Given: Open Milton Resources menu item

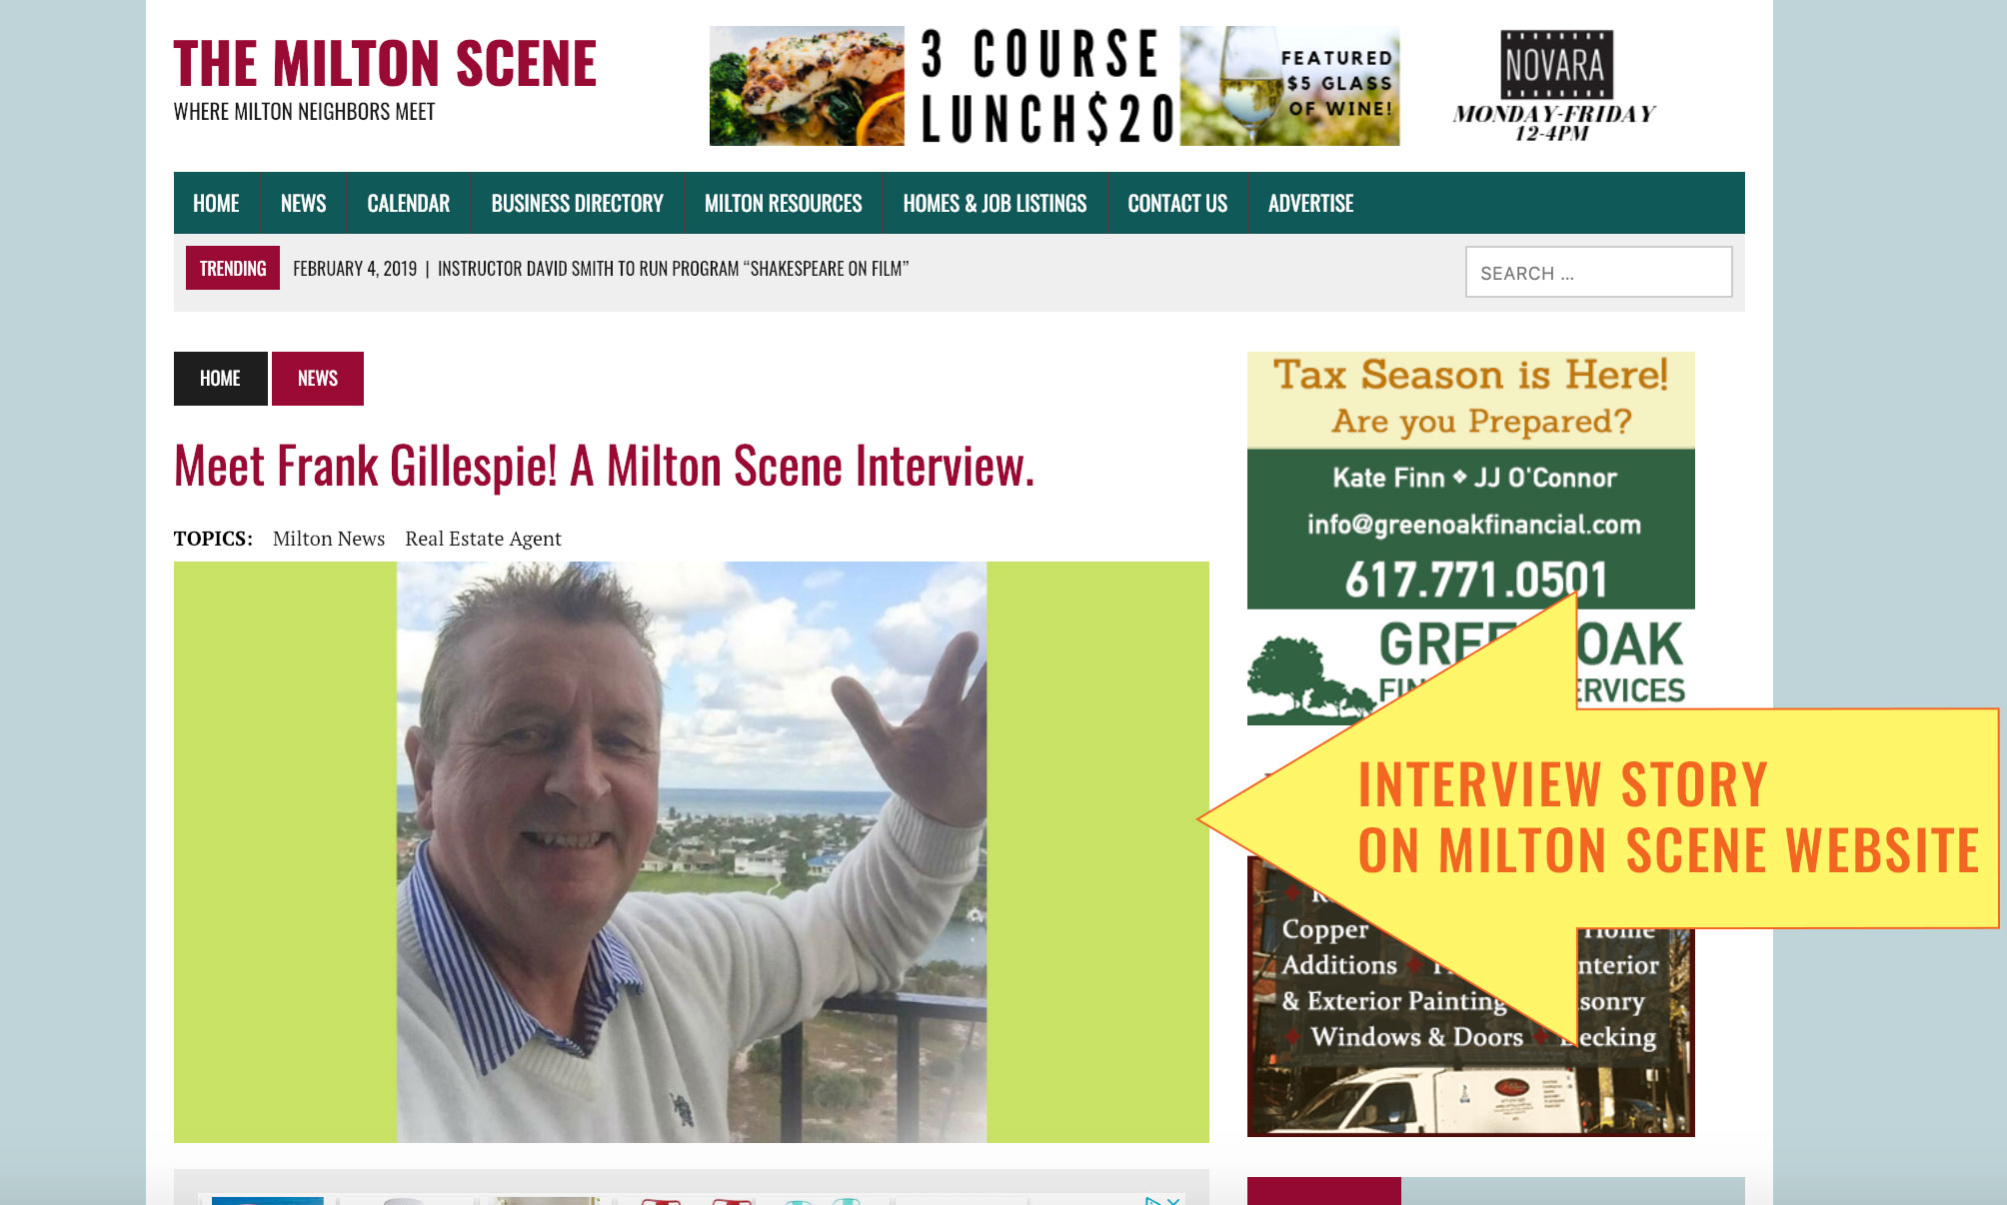Looking at the screenshot, I should (x=783, y=203).
